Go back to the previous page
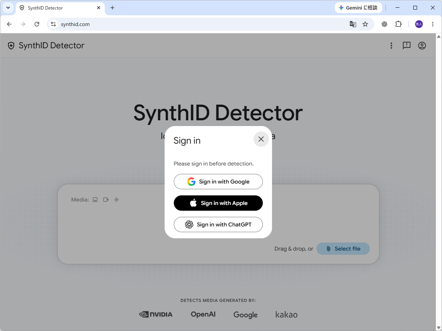This screenshot has height=331, width=442. (x=9, y=24)
